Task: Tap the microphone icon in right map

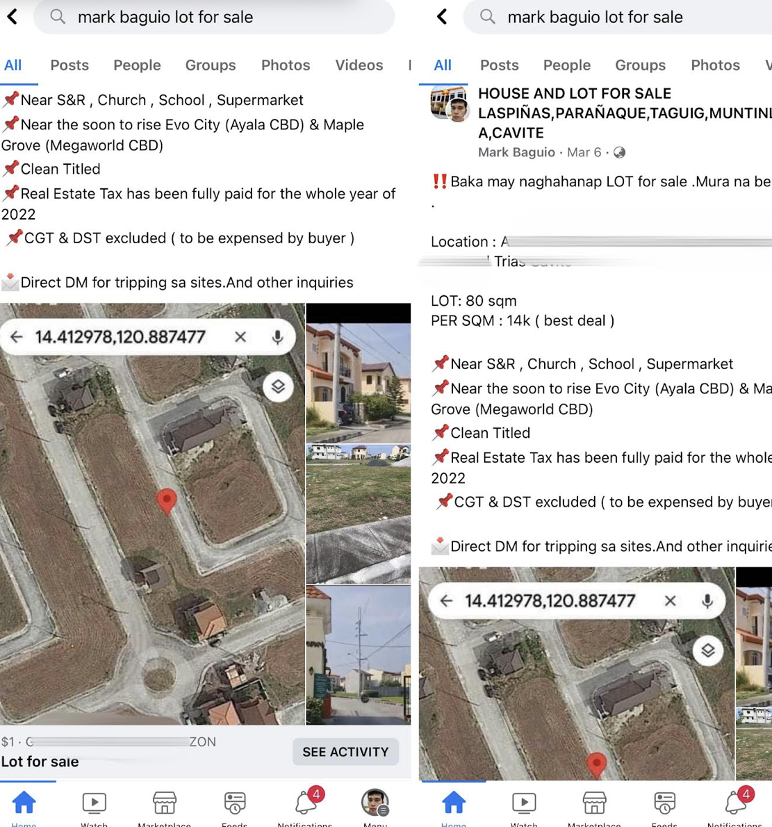Action: pyautogui.click(x=707, y=600)
